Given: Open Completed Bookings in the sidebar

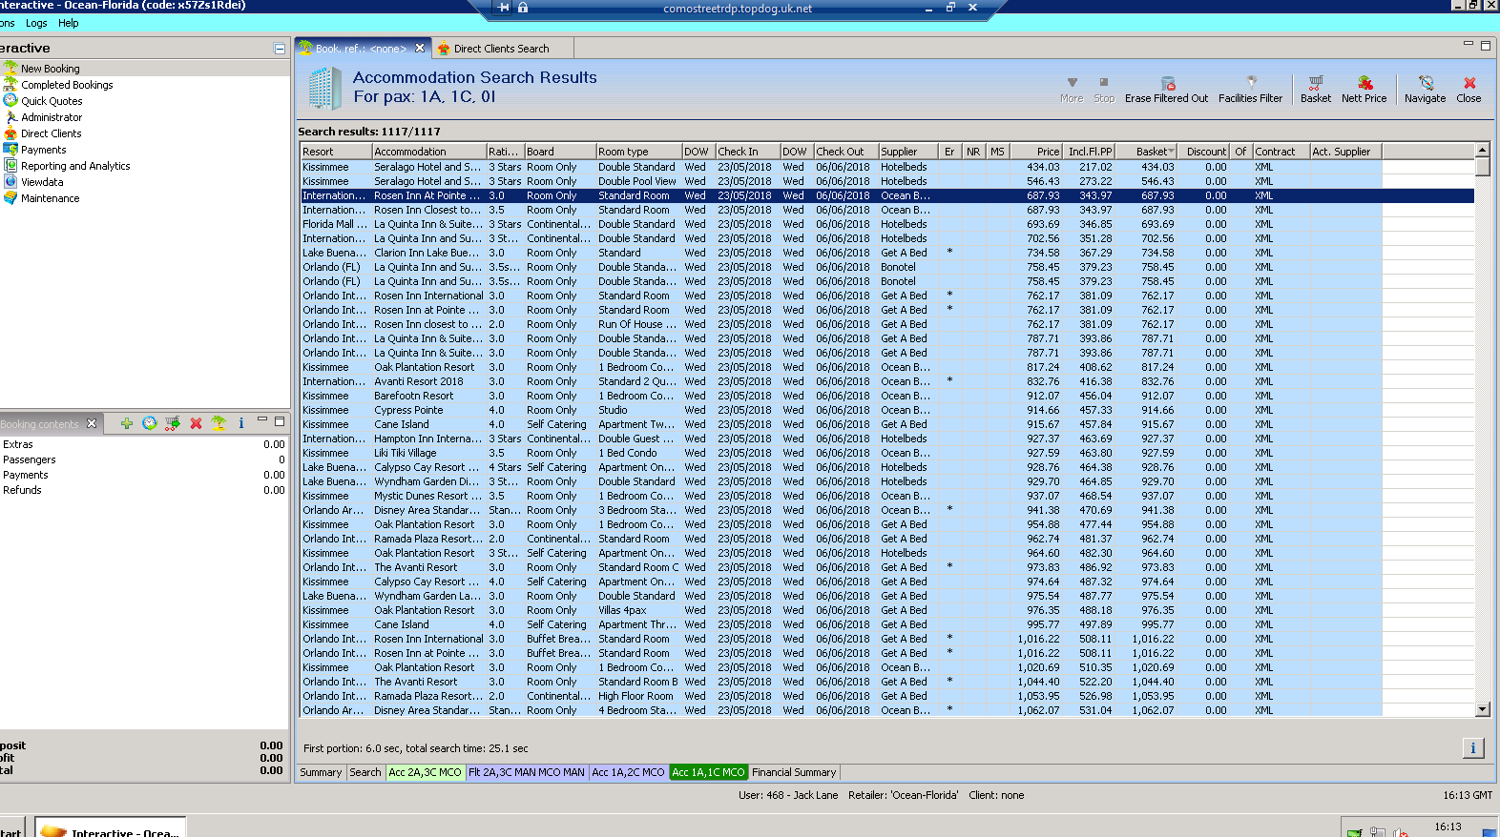Looking at the screenshot, I should [x=67, y=85].
